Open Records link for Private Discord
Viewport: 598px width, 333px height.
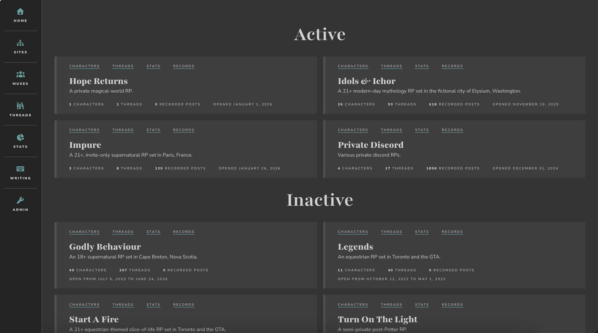(452, 130)
